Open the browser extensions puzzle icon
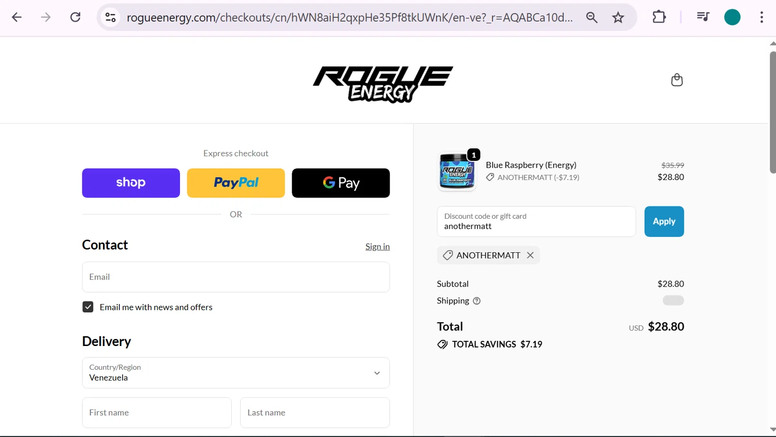Screen dimensions: 776x437 tap(659, 17)
